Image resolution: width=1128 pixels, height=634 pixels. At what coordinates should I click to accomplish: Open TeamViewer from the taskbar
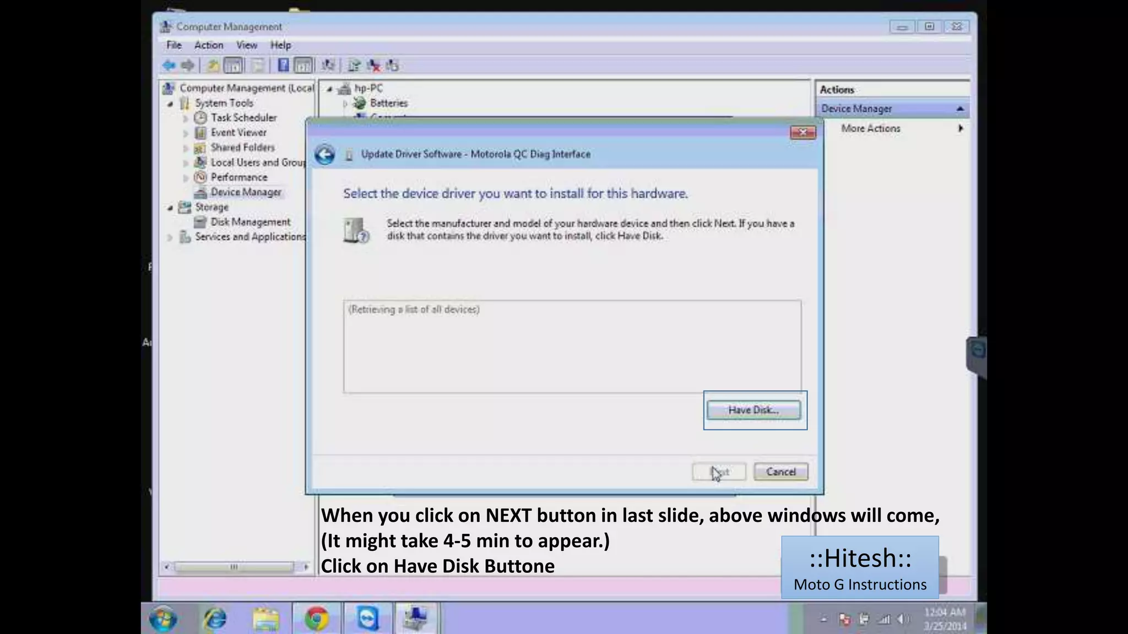pos(367,619)
